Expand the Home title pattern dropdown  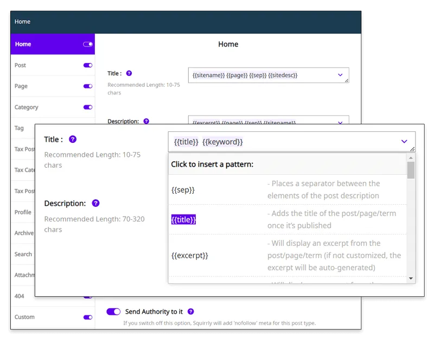[340, 75]
